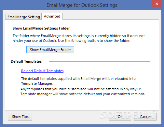Viewport: 164px width, 127px height.
Task: Confirm settings with the OK button
Action: (x=120, y=117)
